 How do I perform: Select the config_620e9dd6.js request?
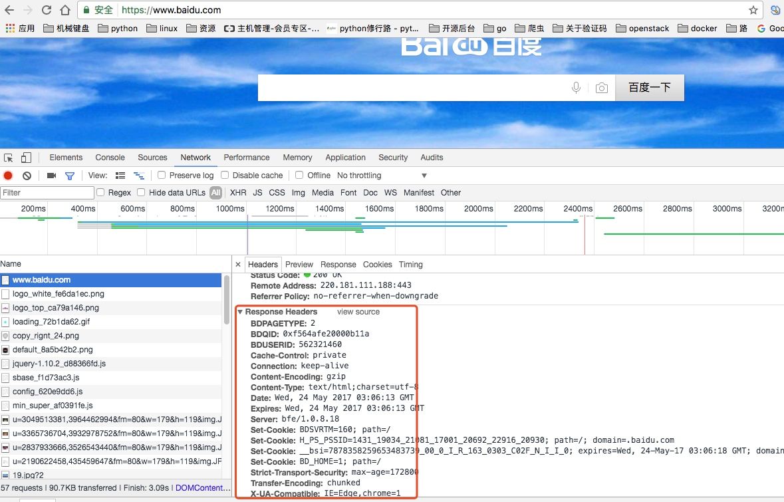(x=110, y=392)
